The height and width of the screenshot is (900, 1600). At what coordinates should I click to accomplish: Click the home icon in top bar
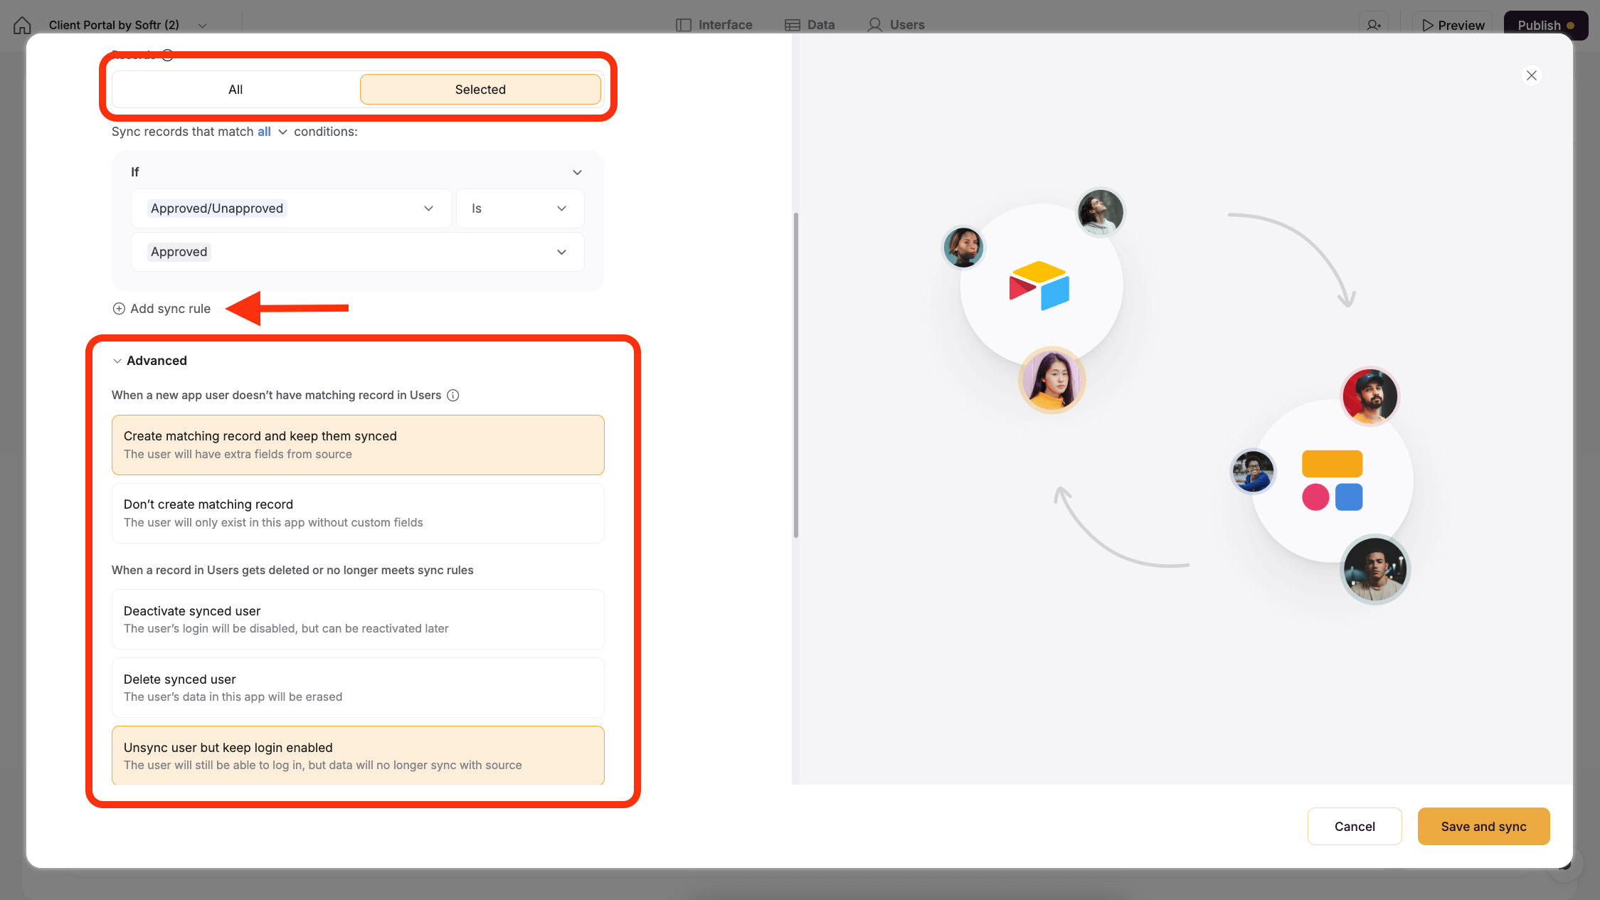click(22, 25)
